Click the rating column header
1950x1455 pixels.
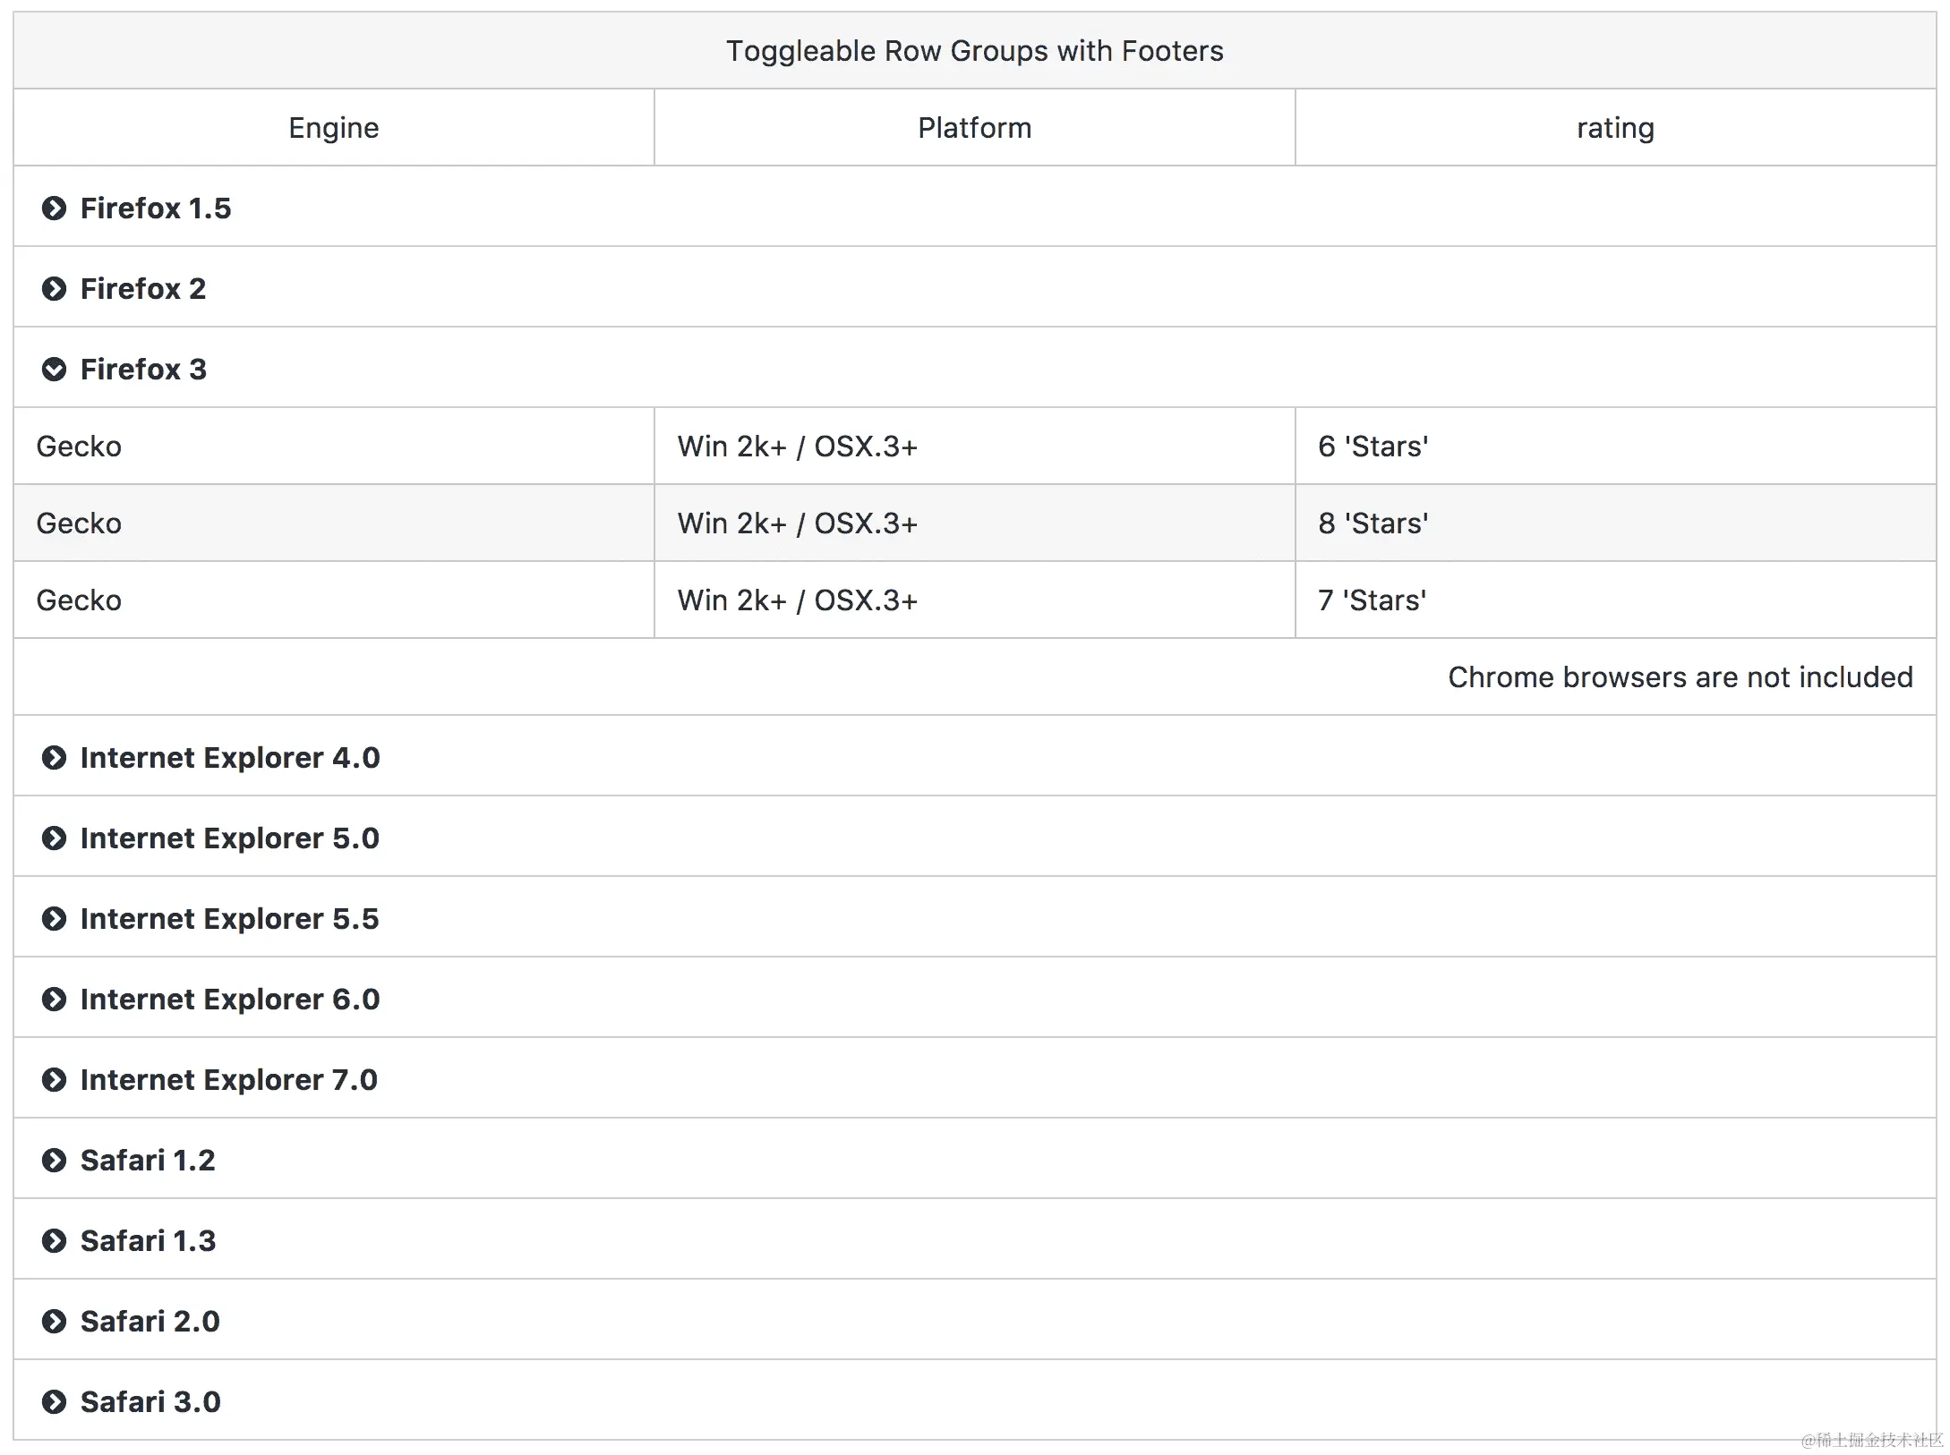point(1614,128)
